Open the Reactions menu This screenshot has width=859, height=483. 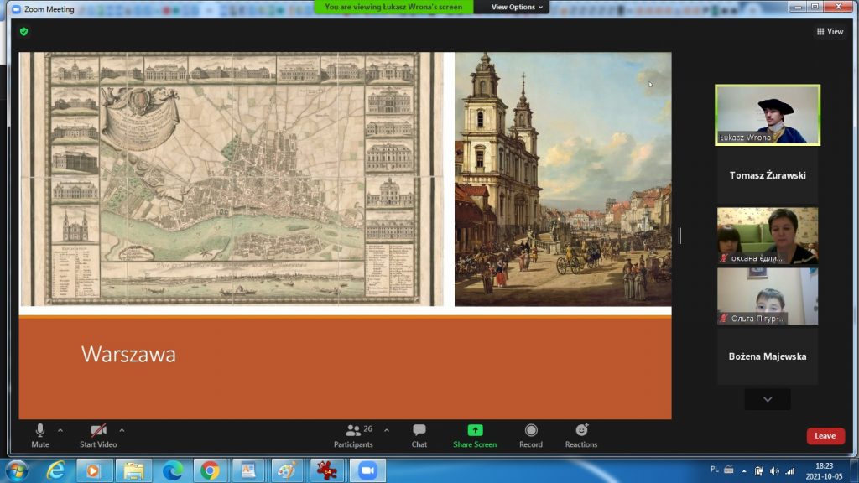pos(580,435)
